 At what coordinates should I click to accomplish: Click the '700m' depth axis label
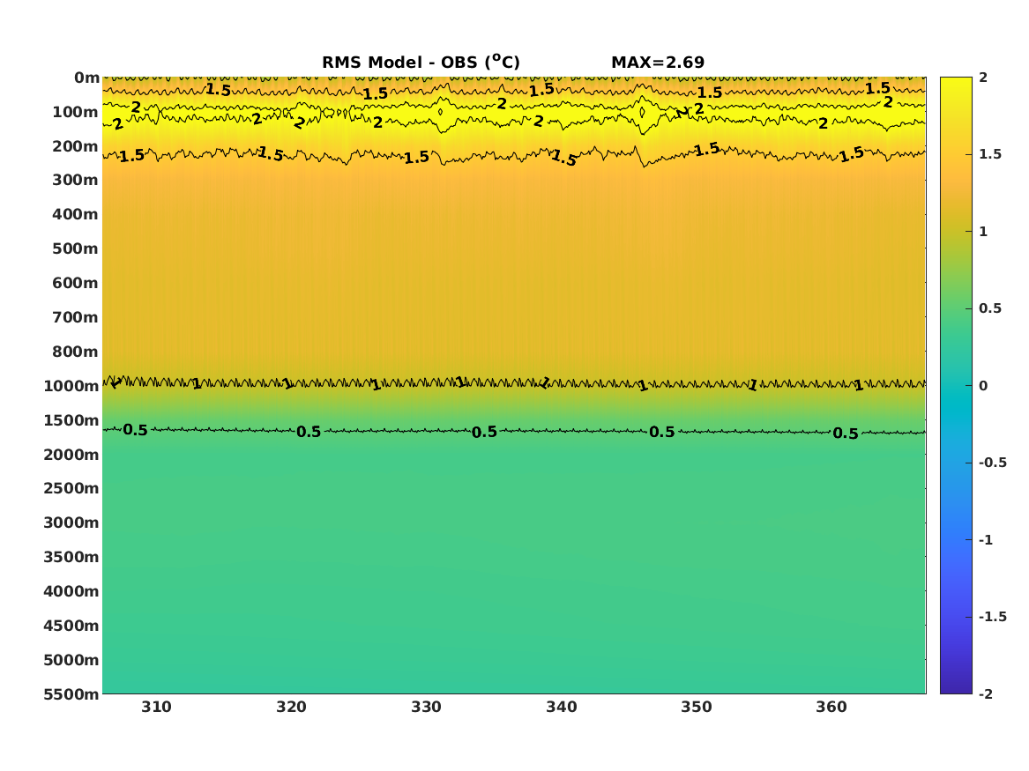coord(76,317)
